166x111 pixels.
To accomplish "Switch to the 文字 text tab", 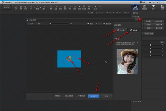I will pyautogui.click(x=153, y=7).
